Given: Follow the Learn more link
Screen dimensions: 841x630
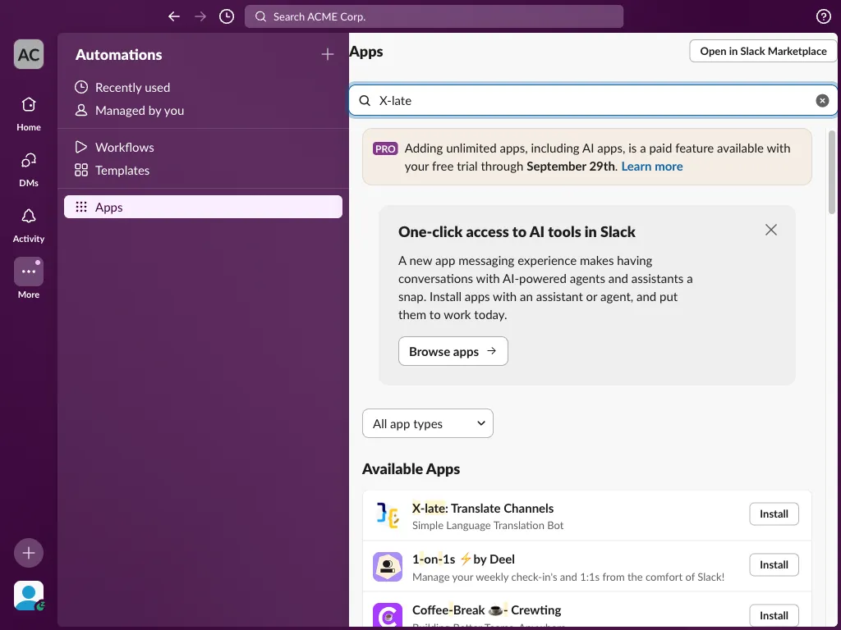Looking at the screenshot, I should 651,167.
